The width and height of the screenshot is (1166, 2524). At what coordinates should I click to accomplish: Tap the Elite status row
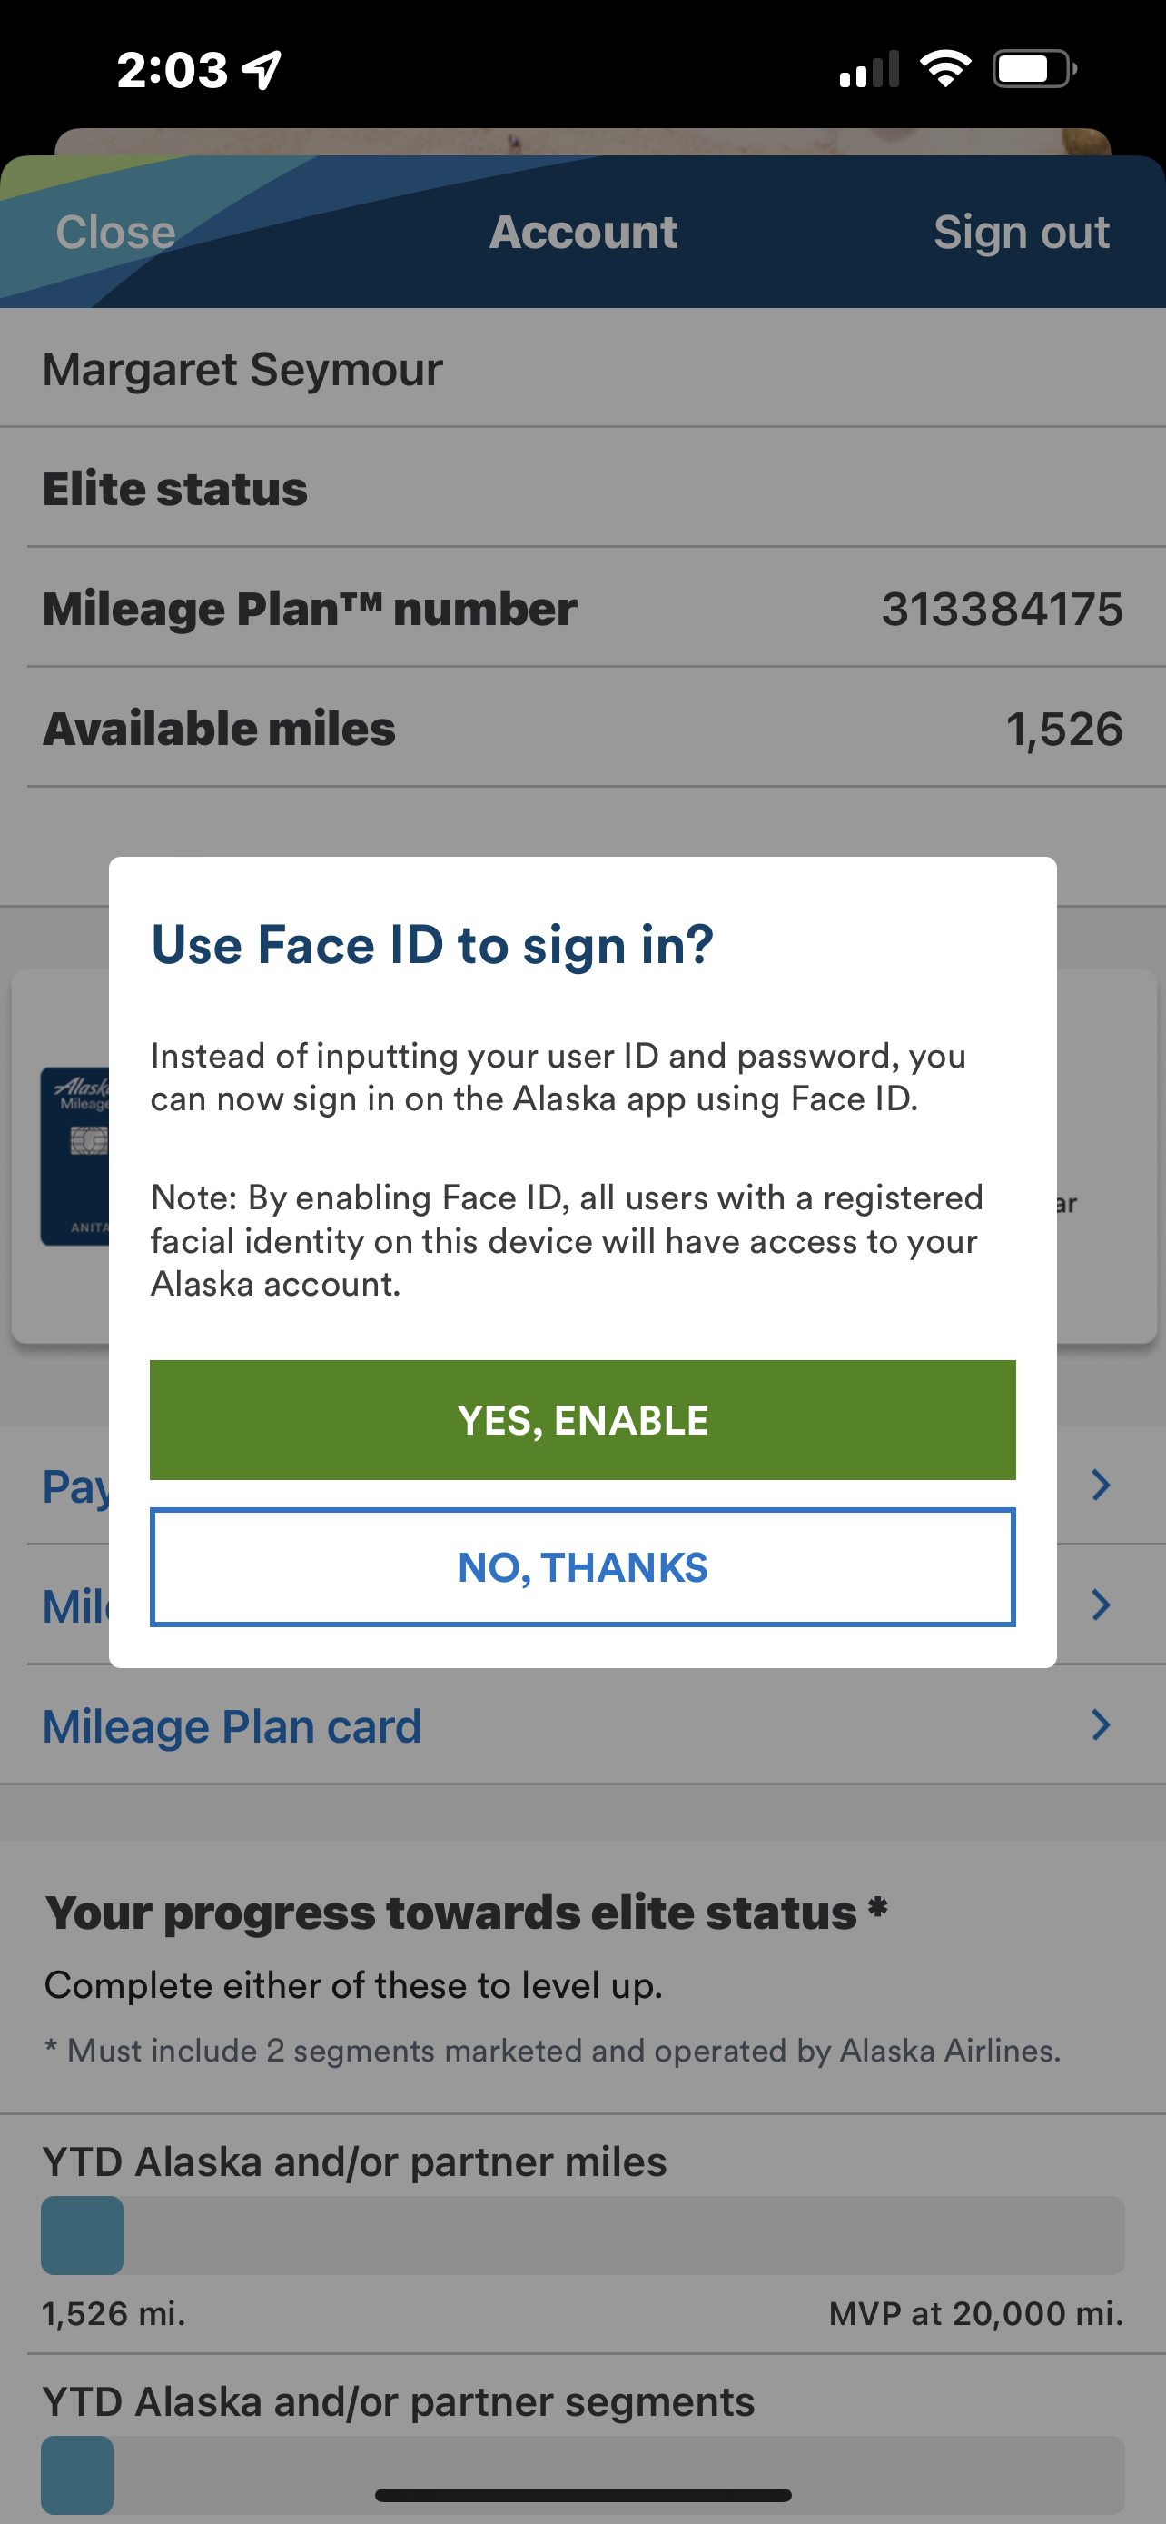pos(582,488)
